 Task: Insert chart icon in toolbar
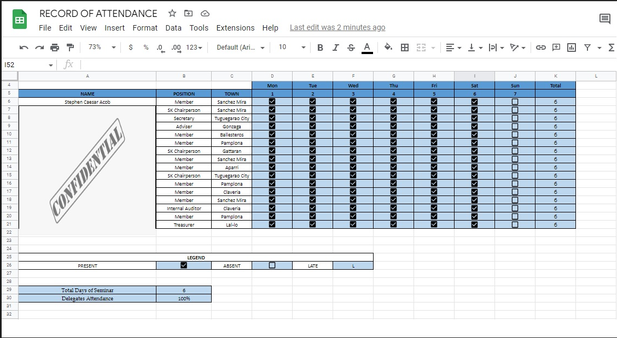tap(572, 48)
